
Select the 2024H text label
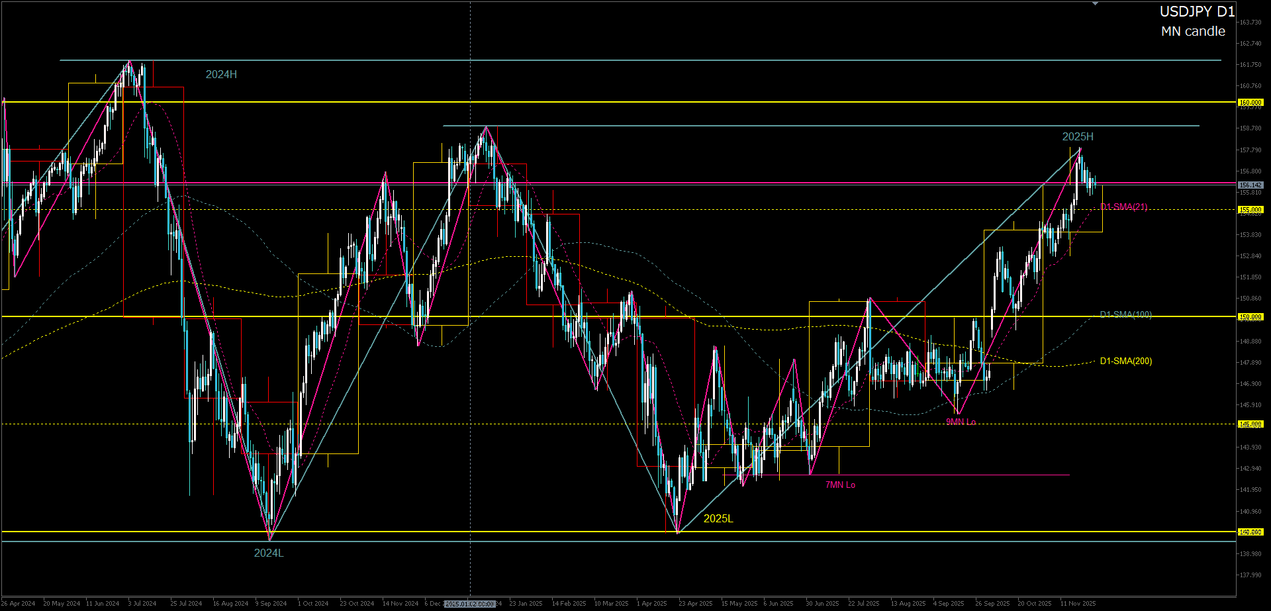[221, 75]
